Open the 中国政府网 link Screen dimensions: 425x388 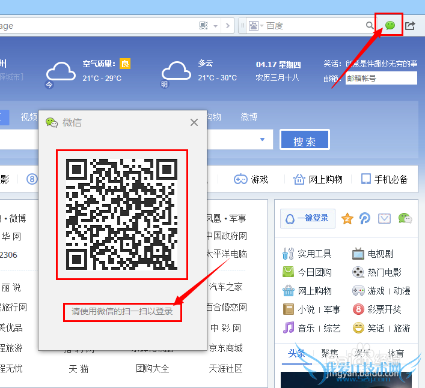227,236
